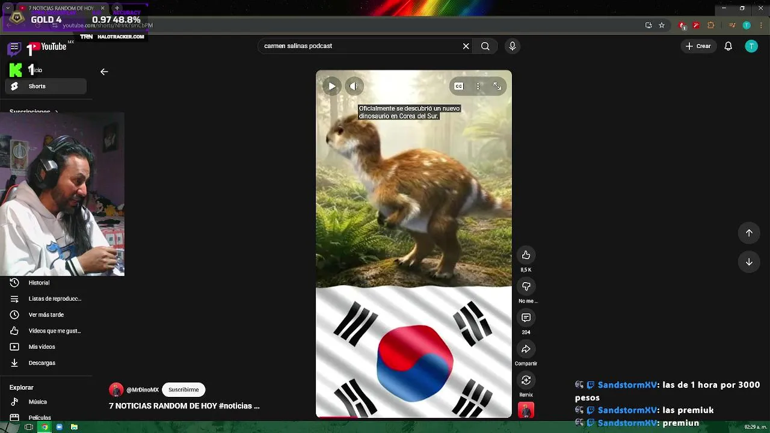Run search with the magnifier button
Image resolution: width=770 pixels, height=433 pixels.
485,46
